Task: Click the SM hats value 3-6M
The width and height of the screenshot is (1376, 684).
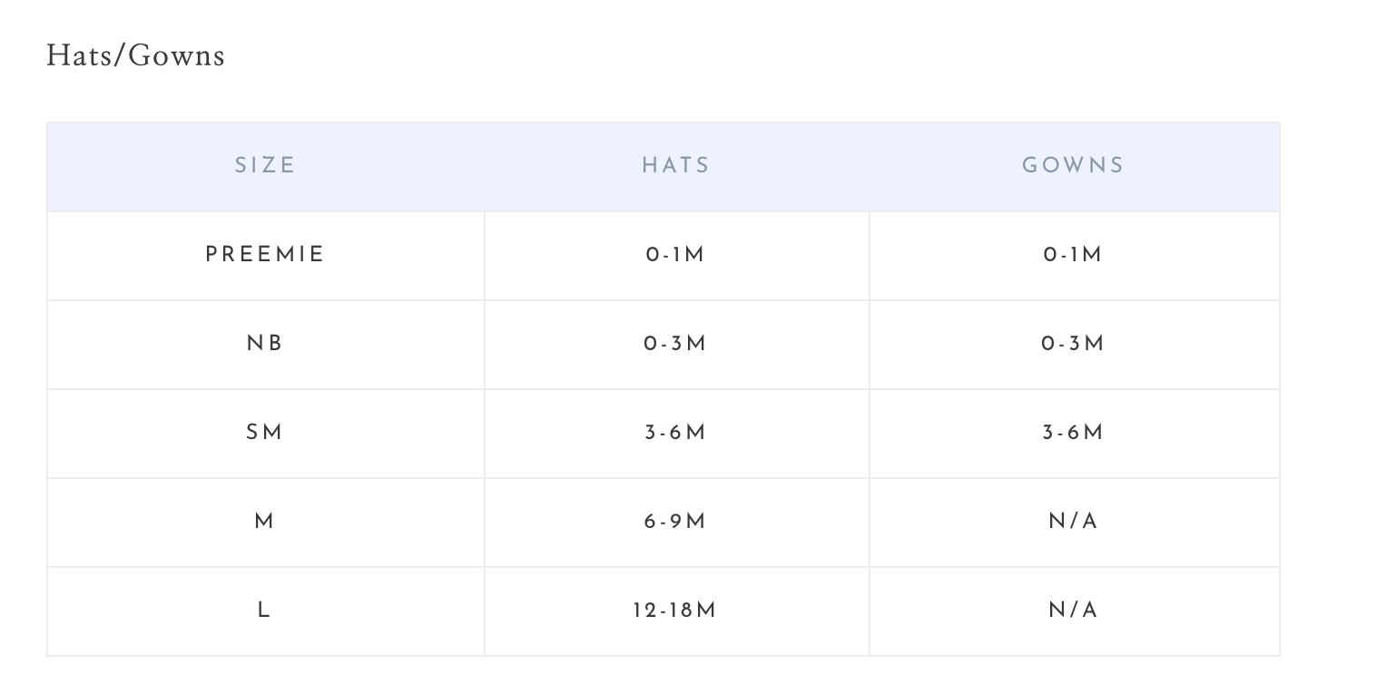Action: click(676, 433)
